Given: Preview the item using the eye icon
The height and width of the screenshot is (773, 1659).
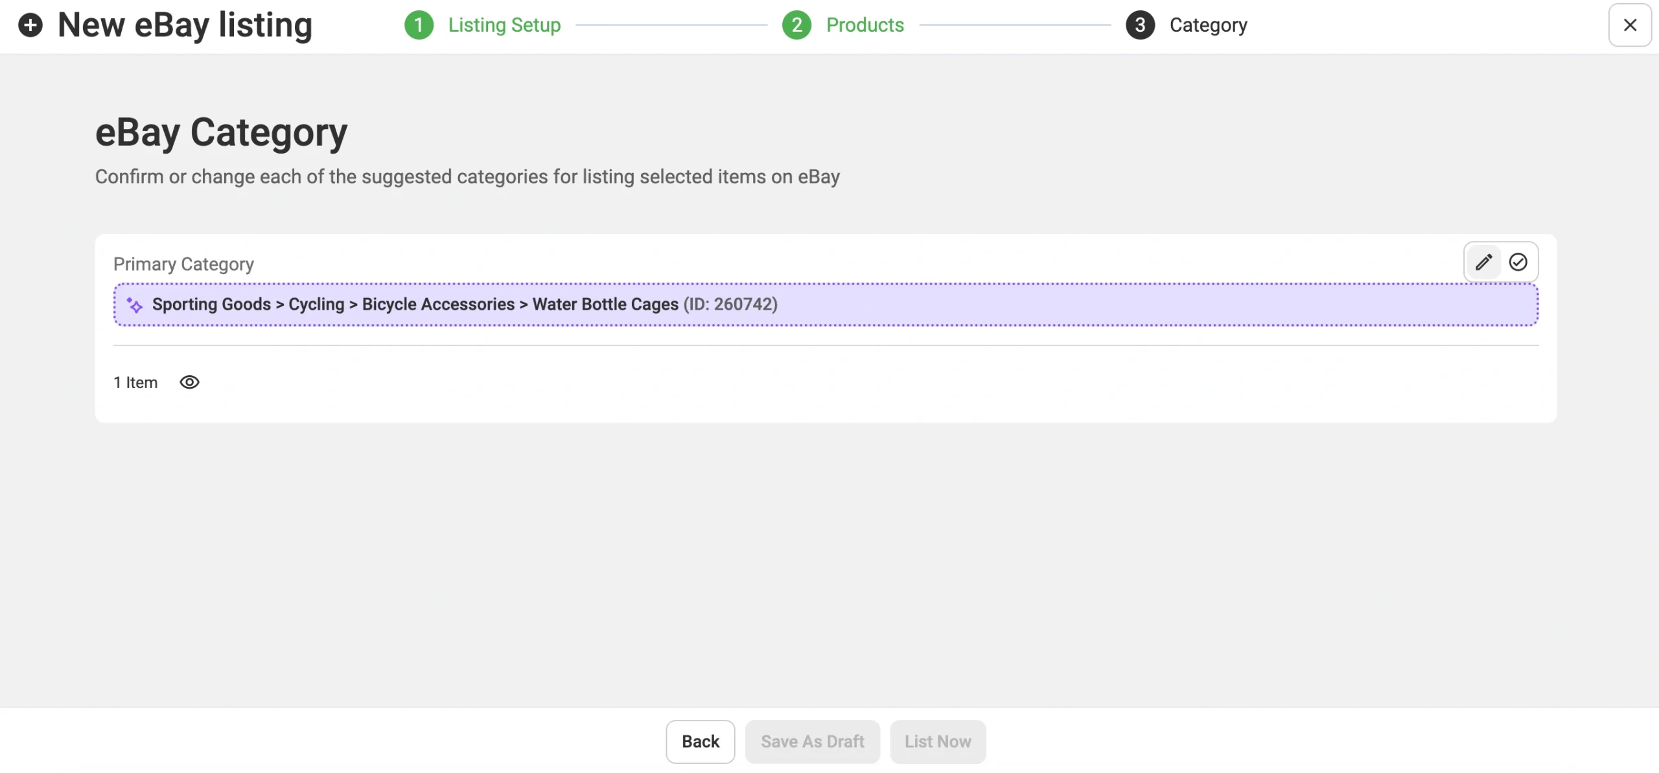Looking at the screenshot, I should (x=189, y=382).
